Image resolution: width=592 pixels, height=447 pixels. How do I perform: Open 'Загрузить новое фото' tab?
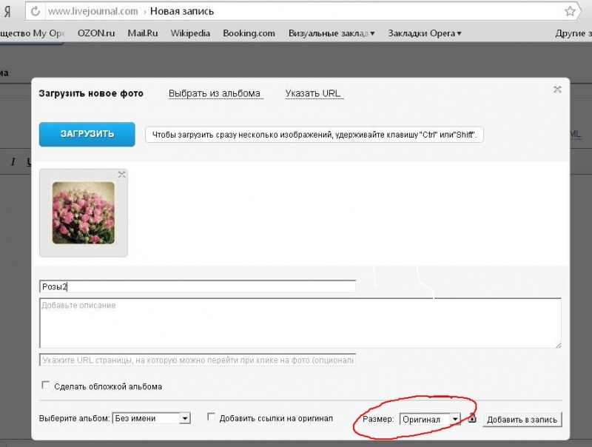pos(91,93)
